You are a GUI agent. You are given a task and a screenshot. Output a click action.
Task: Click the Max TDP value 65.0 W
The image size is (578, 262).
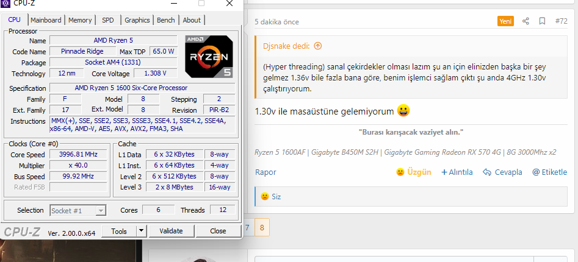[x=164, y=51]
